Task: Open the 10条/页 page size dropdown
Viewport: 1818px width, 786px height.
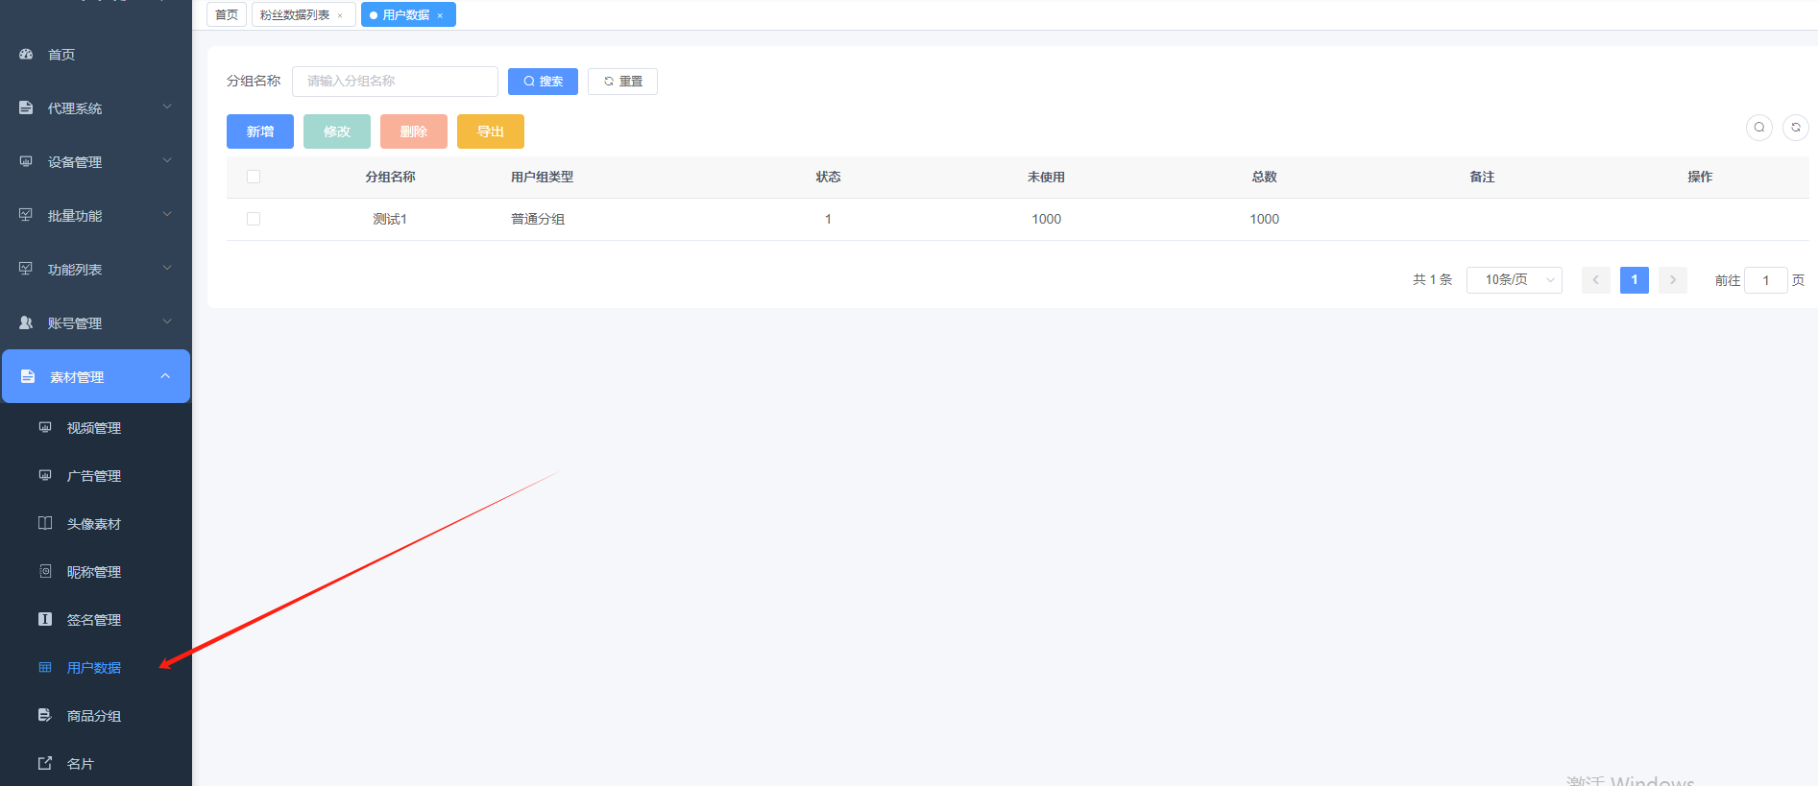Action: point(1515,280)
